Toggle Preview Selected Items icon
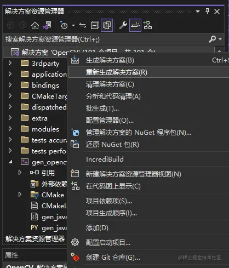The width and height of the screenshot is (229, 268). pos(135,25)
